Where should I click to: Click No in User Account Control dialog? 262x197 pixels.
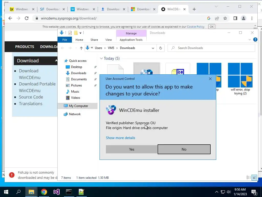pyautogui.click(x=184, y=149)
